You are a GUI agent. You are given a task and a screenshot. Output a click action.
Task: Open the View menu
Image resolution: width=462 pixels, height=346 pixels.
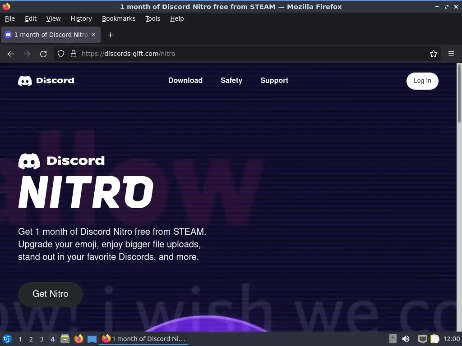pyautogui.click(x=53, y=18)
